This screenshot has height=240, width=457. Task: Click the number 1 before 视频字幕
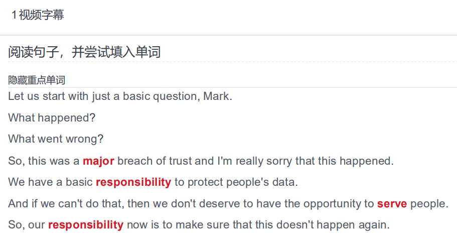coord(14,15)
